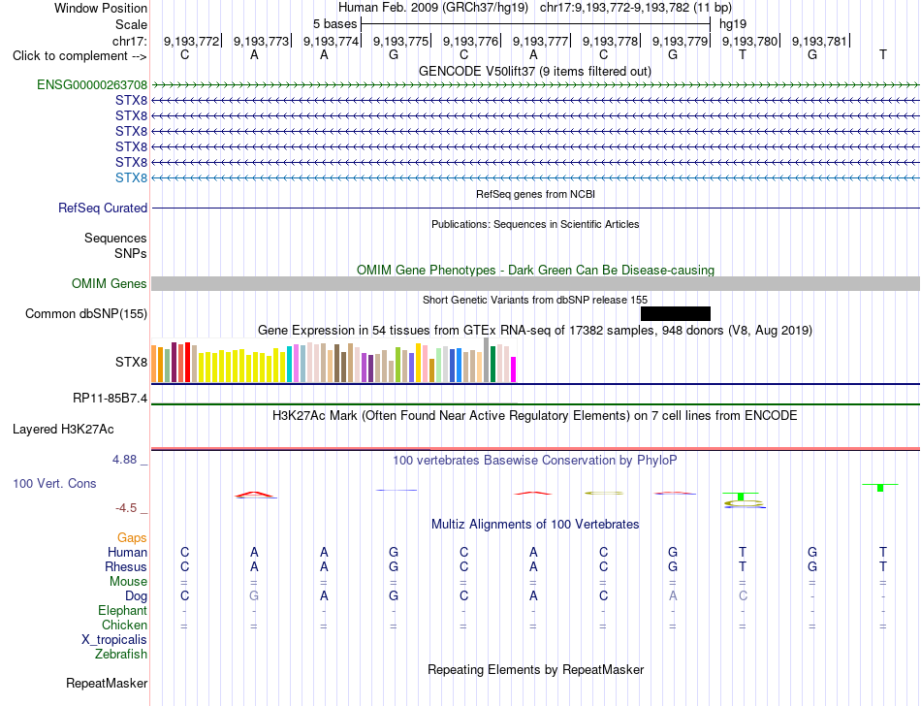Click the X_tropicalis species label
Screen dimensions: 921x706
pyautogui.click(x=114, y=640)
